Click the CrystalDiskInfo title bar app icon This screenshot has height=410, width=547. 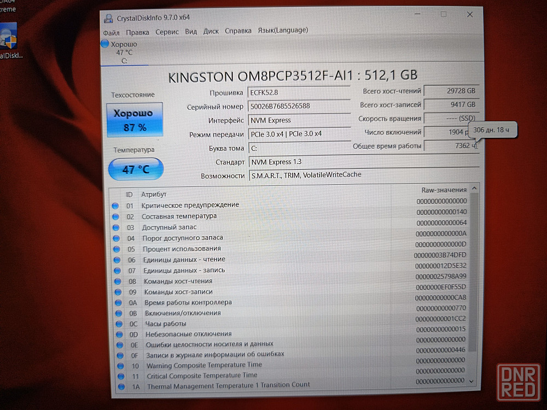(x=109, y=19)
